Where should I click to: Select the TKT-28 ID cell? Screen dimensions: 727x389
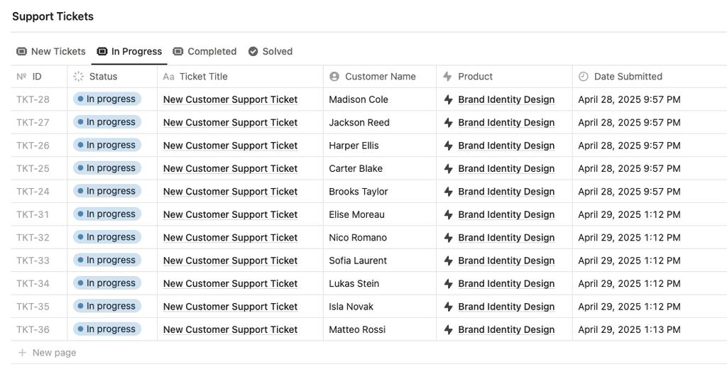(x=39, y=99)
